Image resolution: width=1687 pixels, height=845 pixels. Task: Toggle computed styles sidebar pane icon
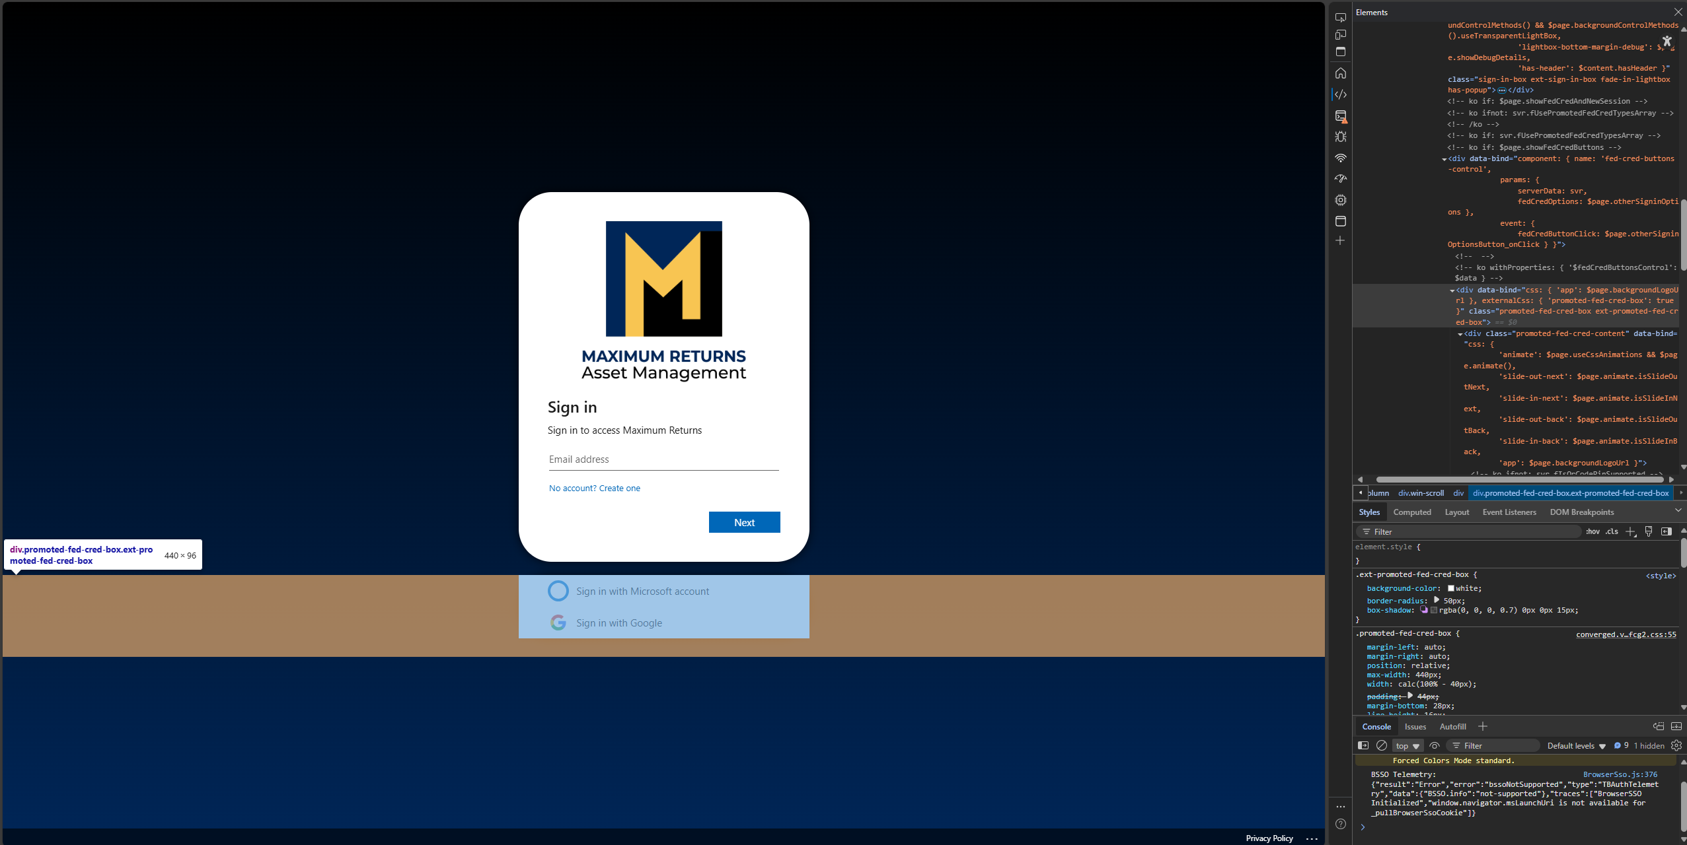1666,531
